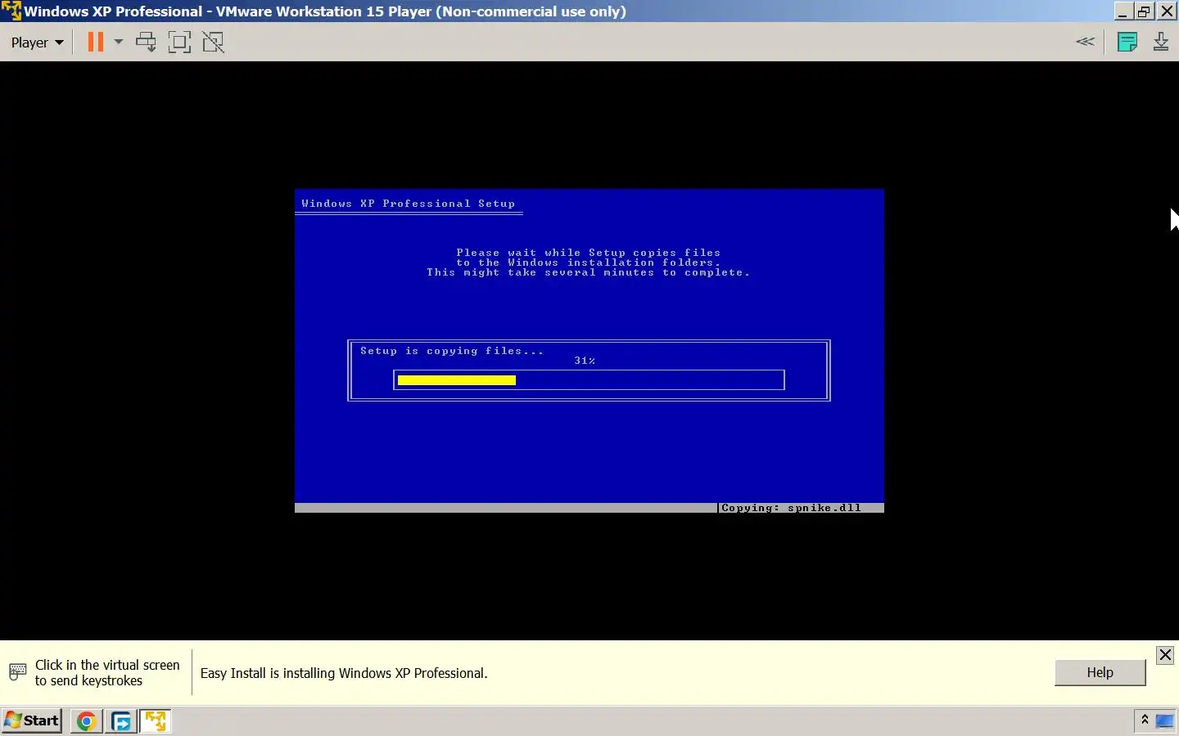The image size is (1179, 736).
Task: Click 'Windows XP Professional Setup' heading
Action: click(x=408, y=204)
